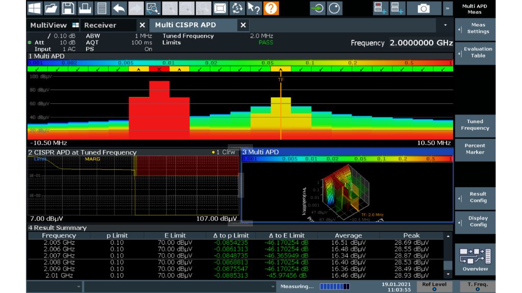Toggle the T. Freq. indicator button
This screenshot has height=293, width=522.
click(x=477, y=286)
